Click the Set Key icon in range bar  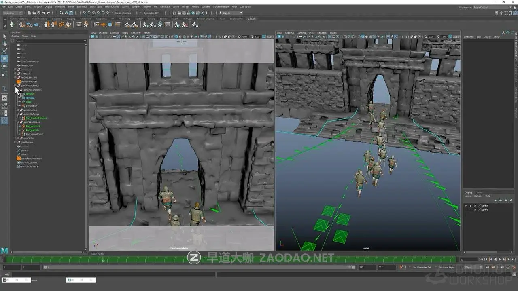pyautogui.click(x=401, y=267)
